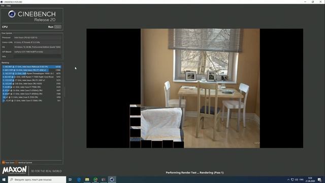Screen dimensions: 325x183
Task: Select the Core i7-7700K ranking row
Action: [31, 87]
